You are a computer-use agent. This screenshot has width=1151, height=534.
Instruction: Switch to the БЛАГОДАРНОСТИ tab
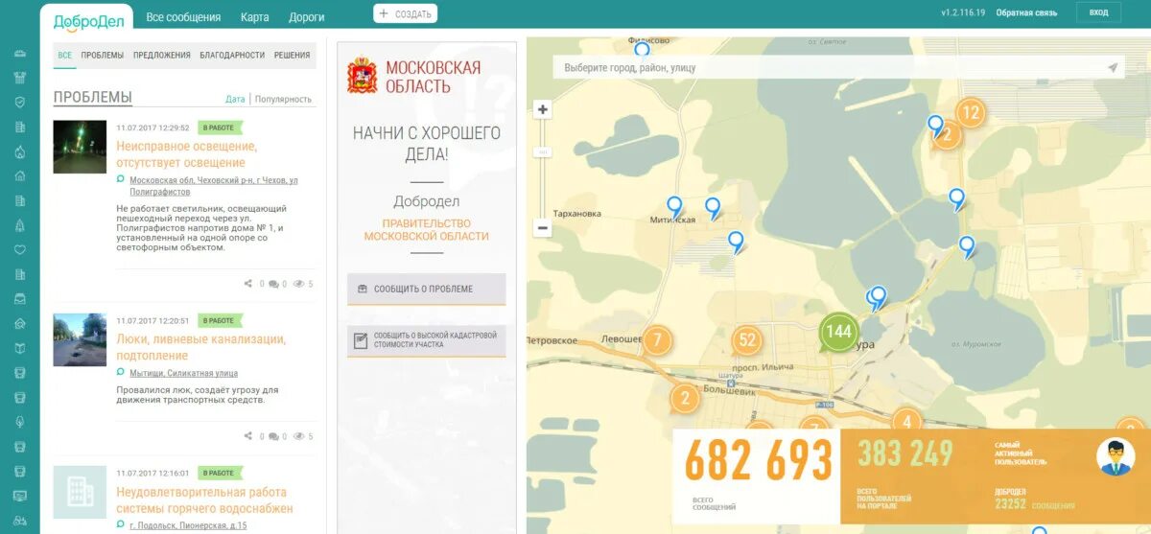232,56
